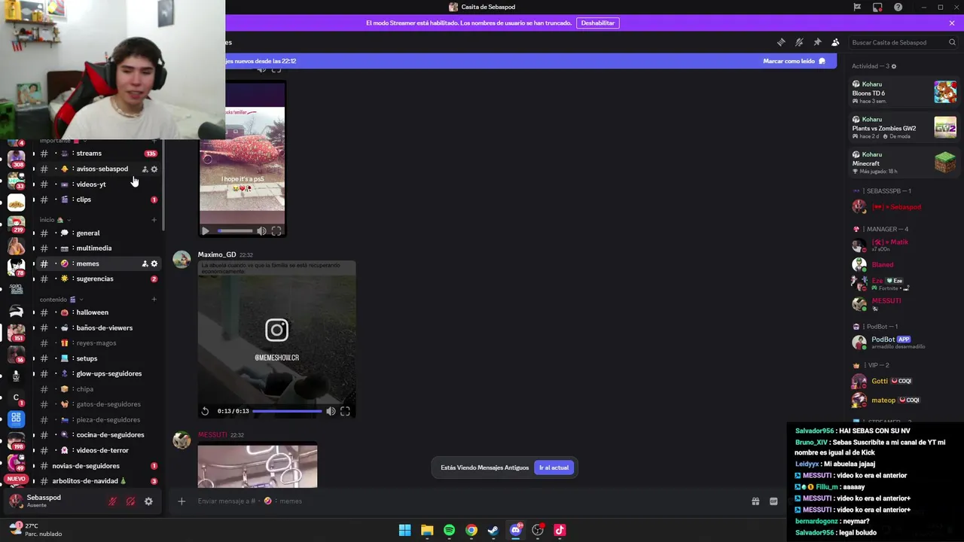Add a channel to inicio category

[154, 220]
